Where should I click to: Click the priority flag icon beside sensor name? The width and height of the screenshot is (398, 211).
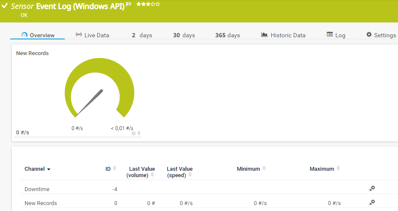tap(128, 4)
